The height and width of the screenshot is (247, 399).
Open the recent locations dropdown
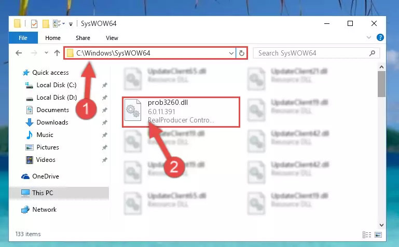point(46,52)
